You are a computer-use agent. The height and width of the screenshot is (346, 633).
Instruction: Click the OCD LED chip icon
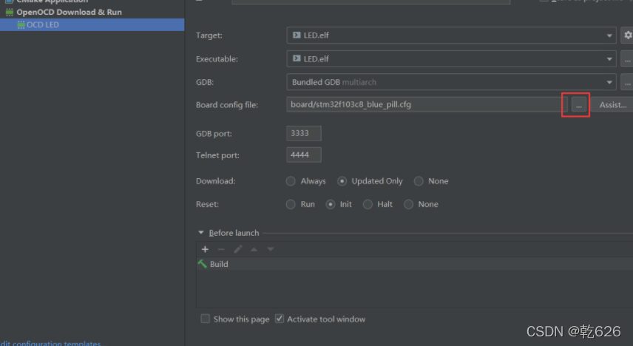tap(21, 25)
